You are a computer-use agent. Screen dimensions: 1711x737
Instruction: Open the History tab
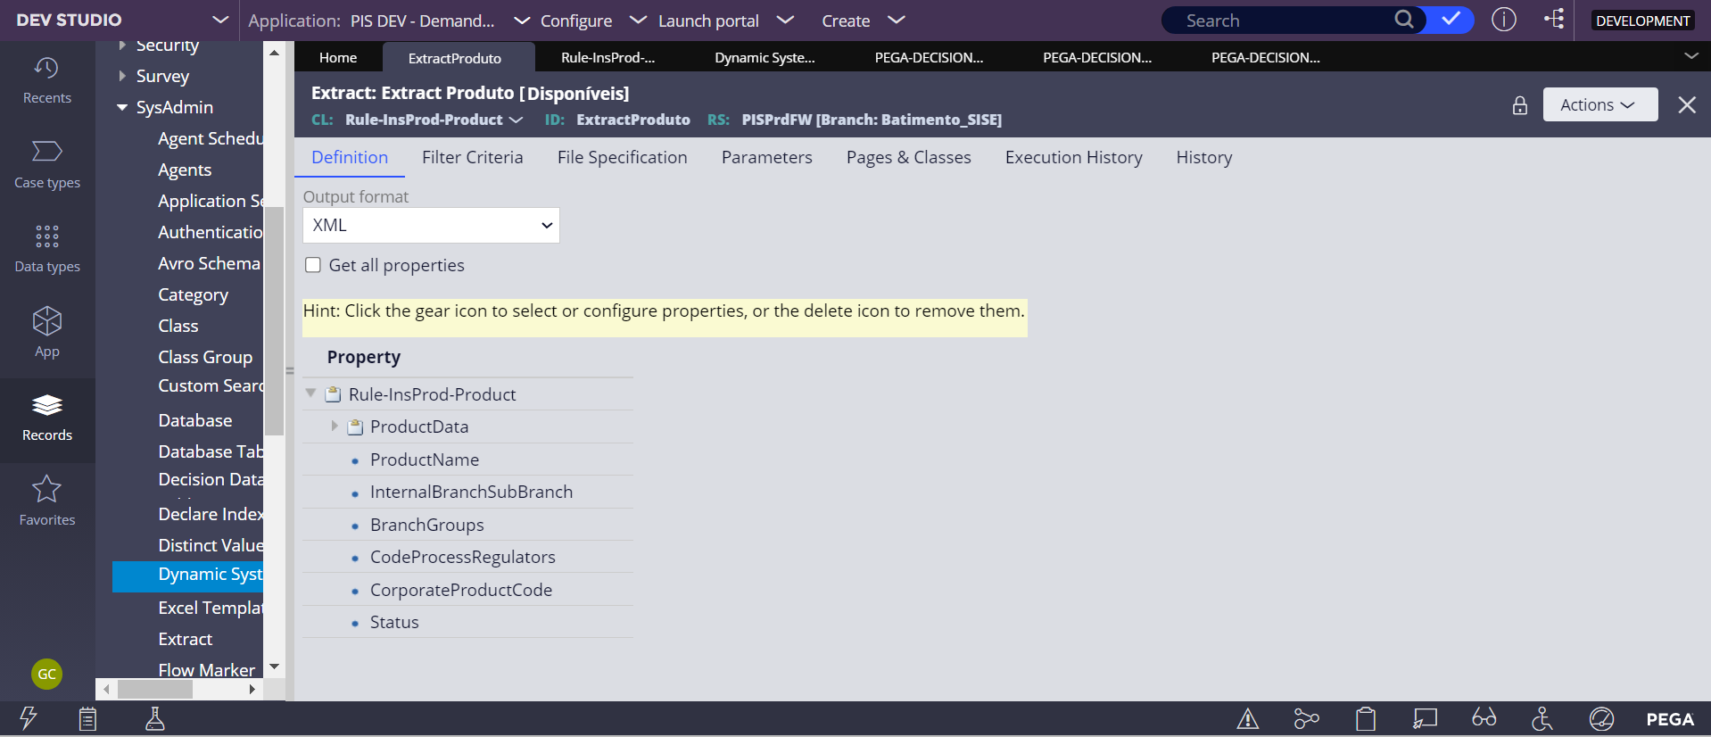[1203, 158]
